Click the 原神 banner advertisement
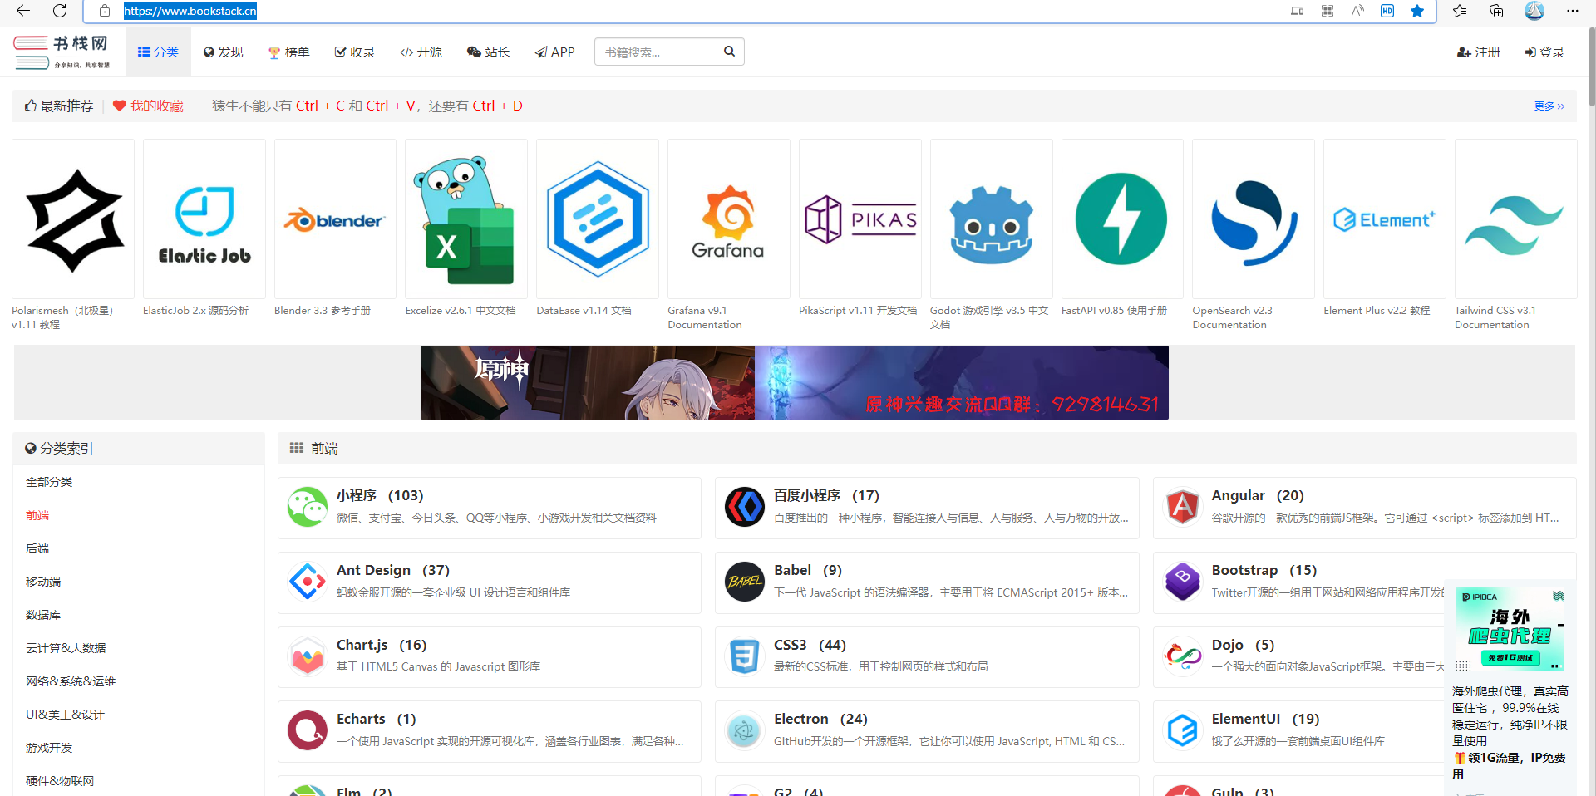 [795, 382]
